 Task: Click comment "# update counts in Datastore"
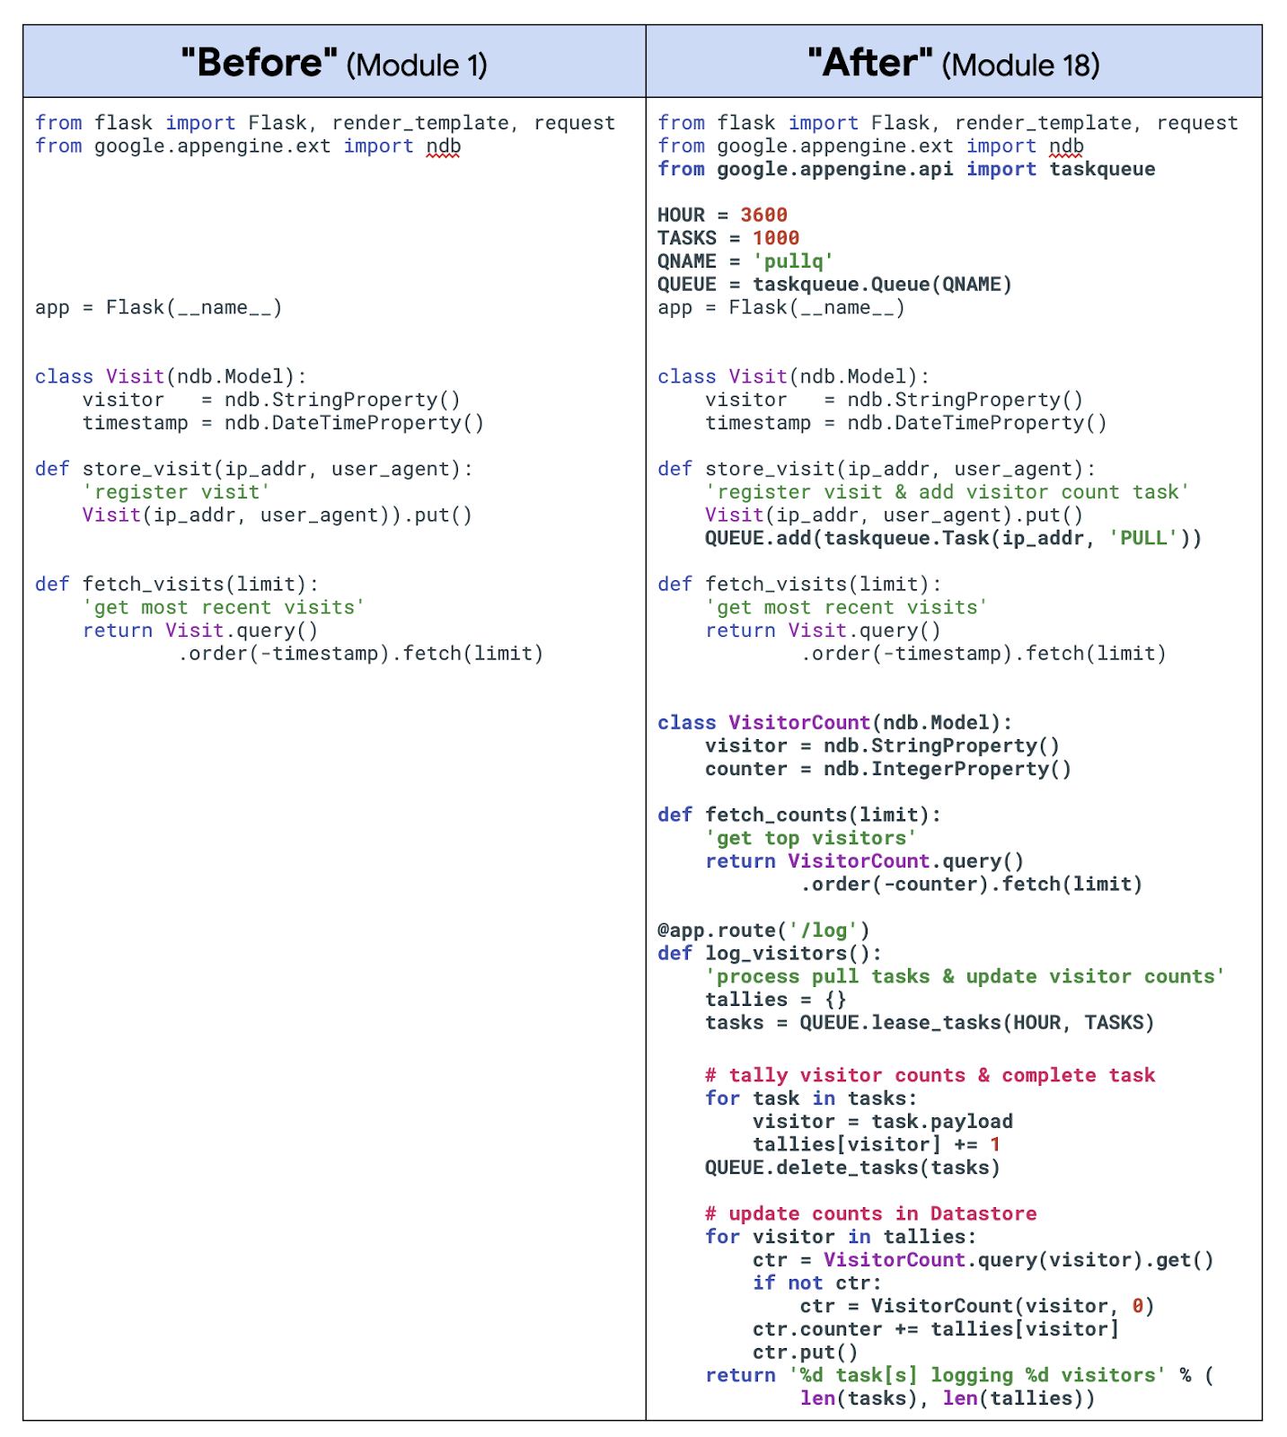pos(870,1213)
